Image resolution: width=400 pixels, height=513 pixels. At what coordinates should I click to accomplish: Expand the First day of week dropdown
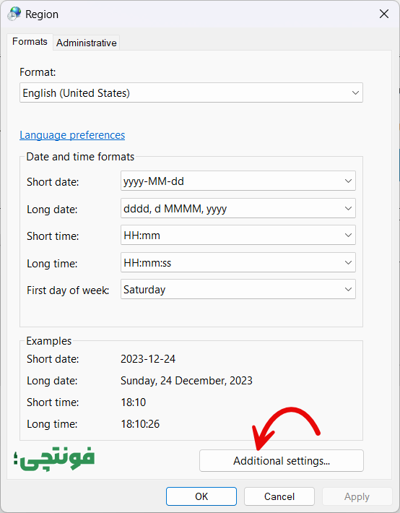[x=238, y=289]
